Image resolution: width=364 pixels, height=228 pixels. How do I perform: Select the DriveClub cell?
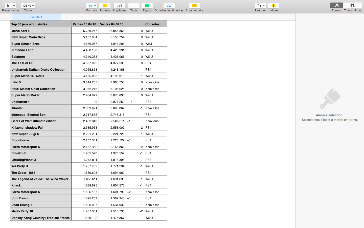click(41, 153)
